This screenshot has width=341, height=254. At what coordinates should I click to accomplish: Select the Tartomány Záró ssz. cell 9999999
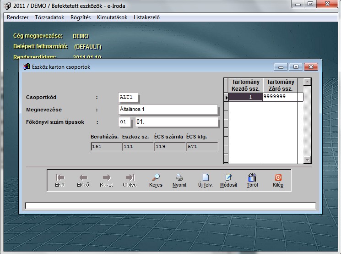(282, 97)
